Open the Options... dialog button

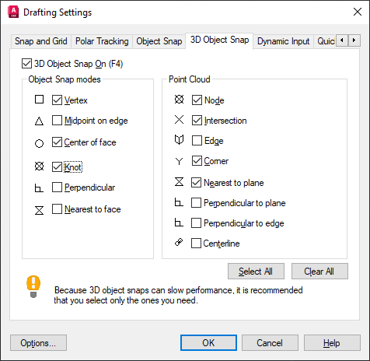(x=38, y=343)
